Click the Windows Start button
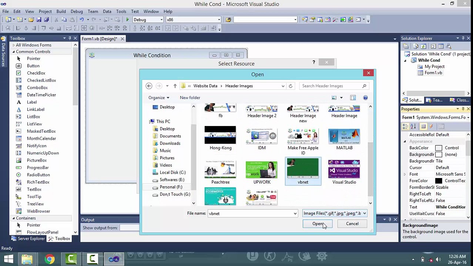This screenshot has height=266, width=473. click(9, 259)
